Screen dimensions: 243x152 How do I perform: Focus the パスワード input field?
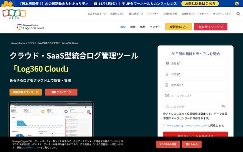196,106
